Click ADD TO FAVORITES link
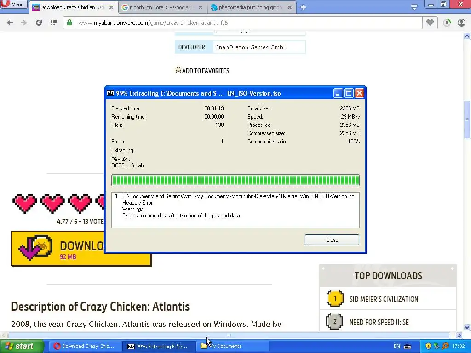Viewport: 471px width, 353px height. click(x=206, y=71)
